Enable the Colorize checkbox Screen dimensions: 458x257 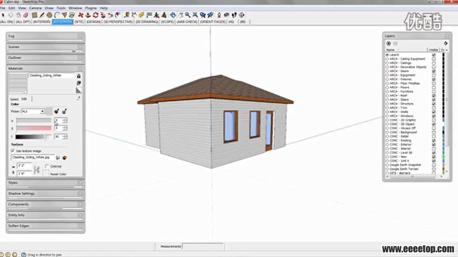[47, 166]
